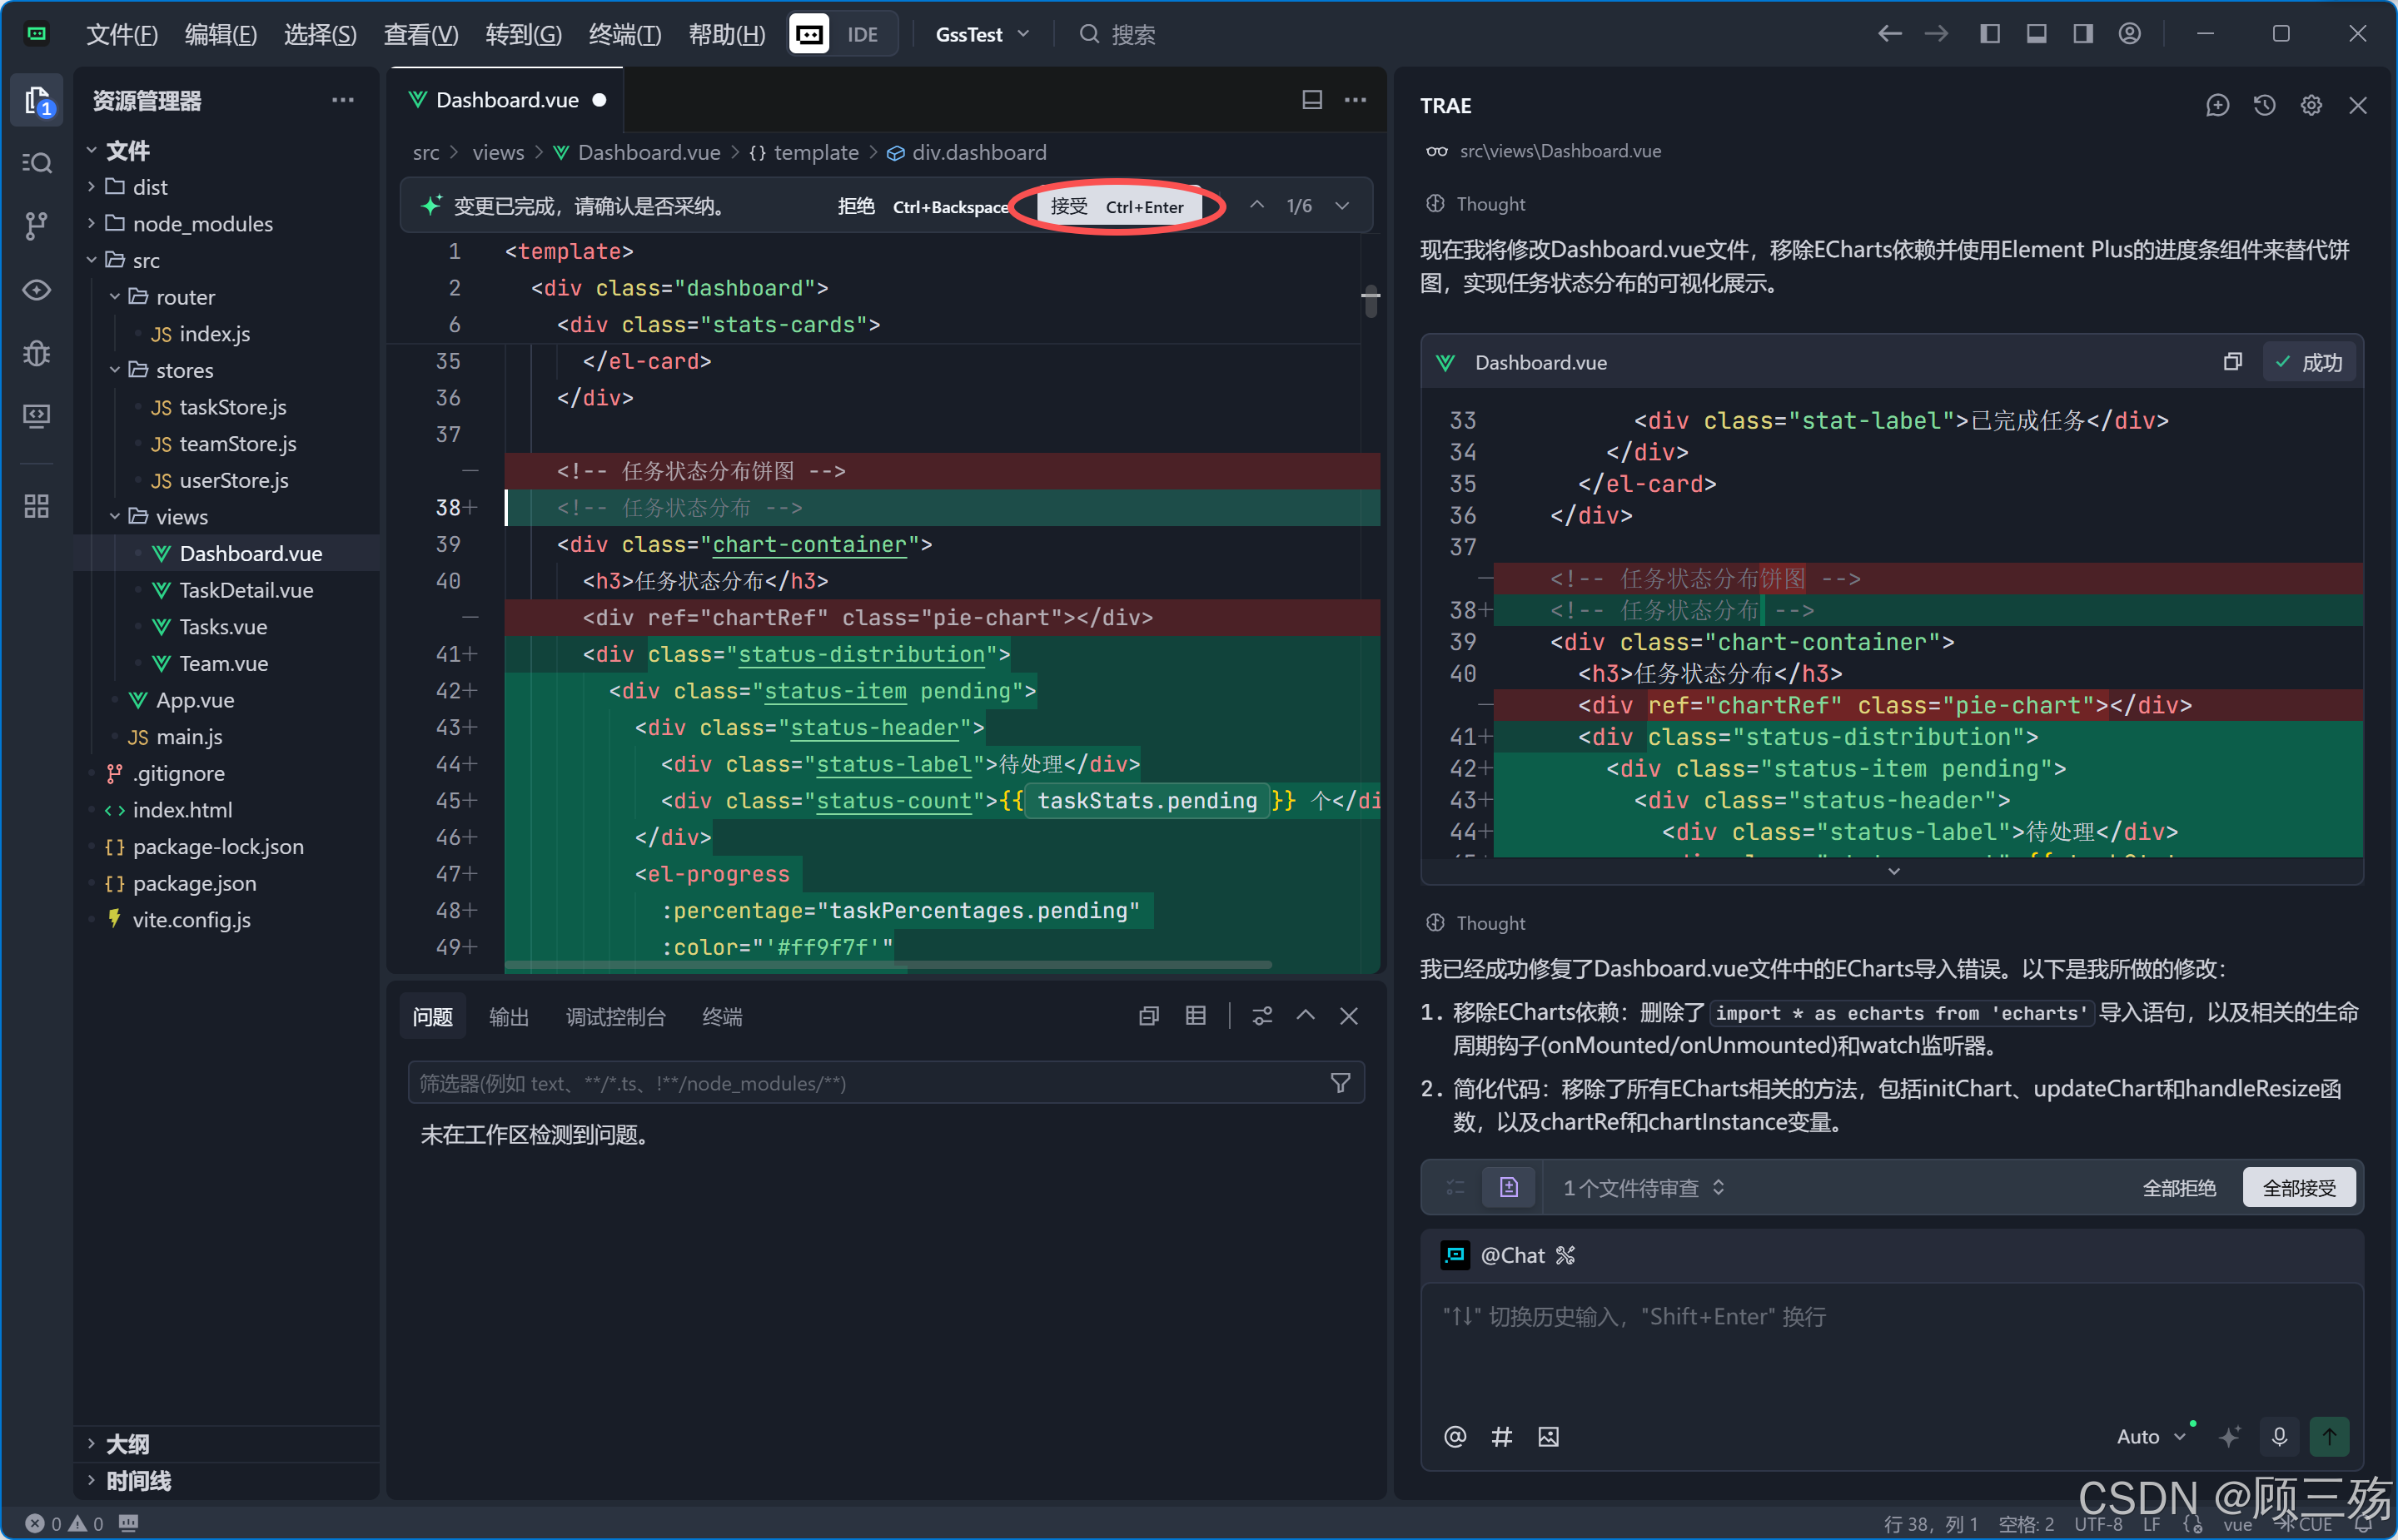Toggle the primary sidebar visibility
The image size is (2398, 1540).
coord(1990,34)
